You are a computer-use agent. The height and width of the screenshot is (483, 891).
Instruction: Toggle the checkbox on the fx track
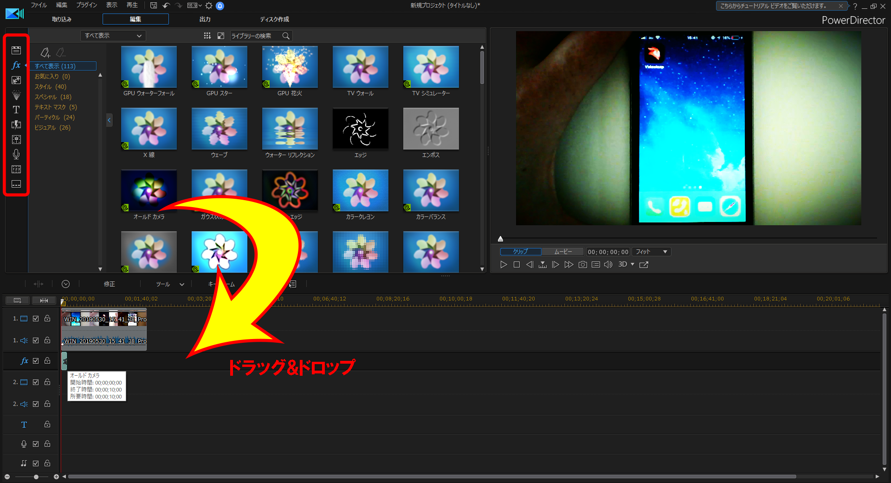point(35,361)
